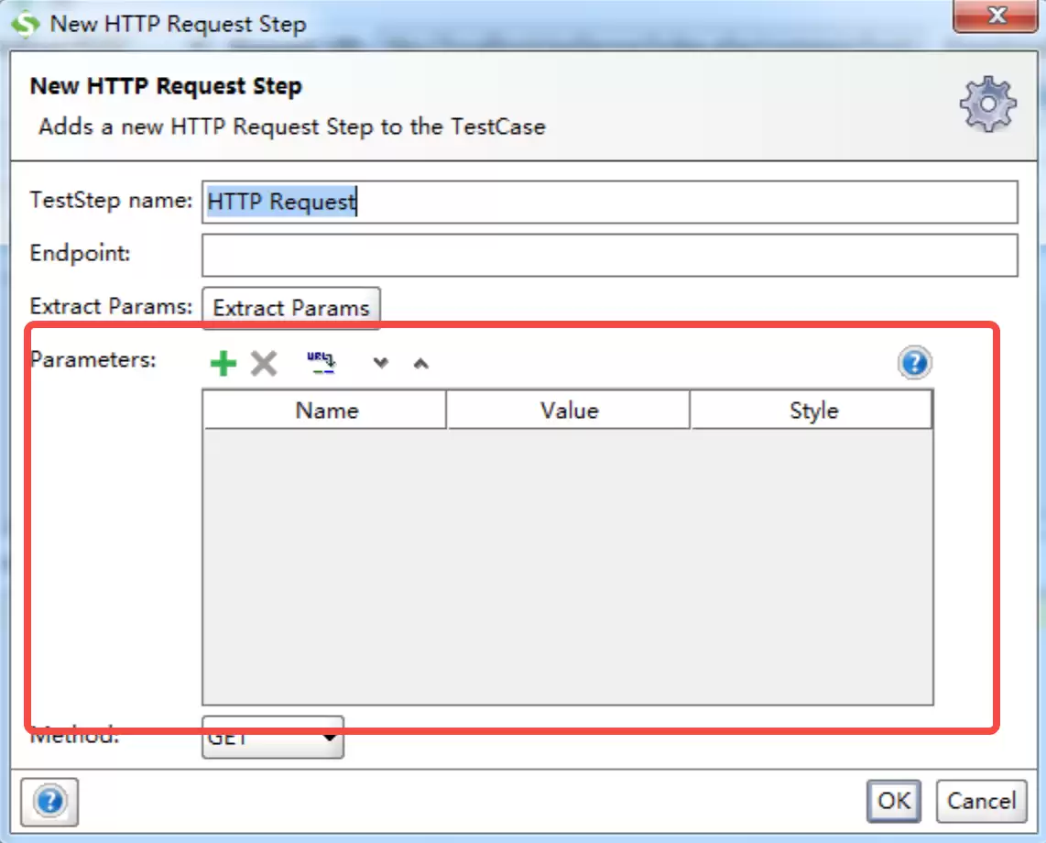The image size is (1046, 843).
Task: Dismiss dialog with Cancel button
Action: click(981, 801)
